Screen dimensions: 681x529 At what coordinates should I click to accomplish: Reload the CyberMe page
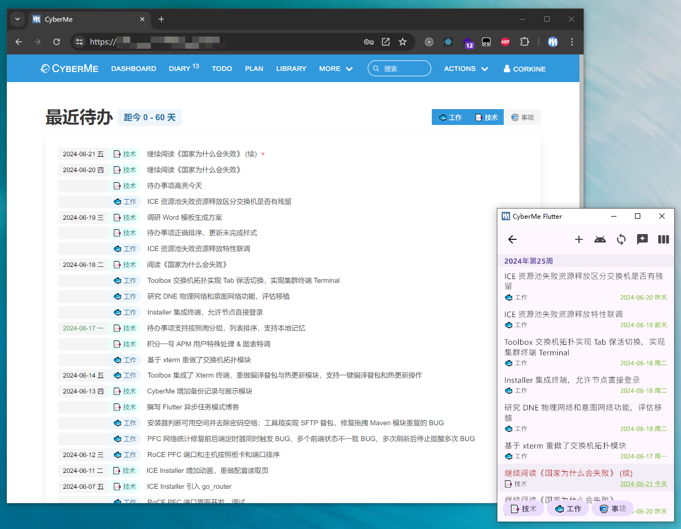point(57,42)
